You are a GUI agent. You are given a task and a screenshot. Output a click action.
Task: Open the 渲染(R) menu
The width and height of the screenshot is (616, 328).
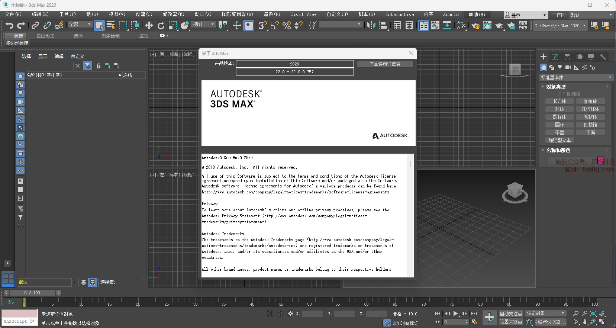[x=272, y=15]
